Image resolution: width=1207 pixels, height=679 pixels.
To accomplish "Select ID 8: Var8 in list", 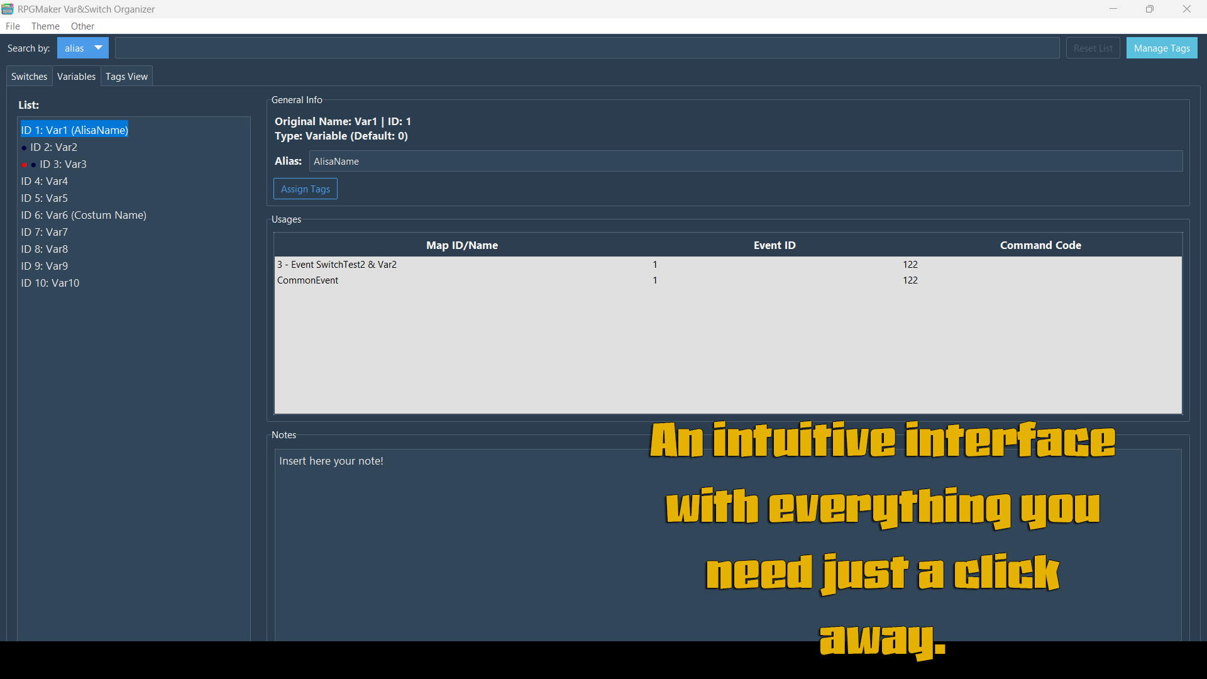I will click(x=44, y=249).
